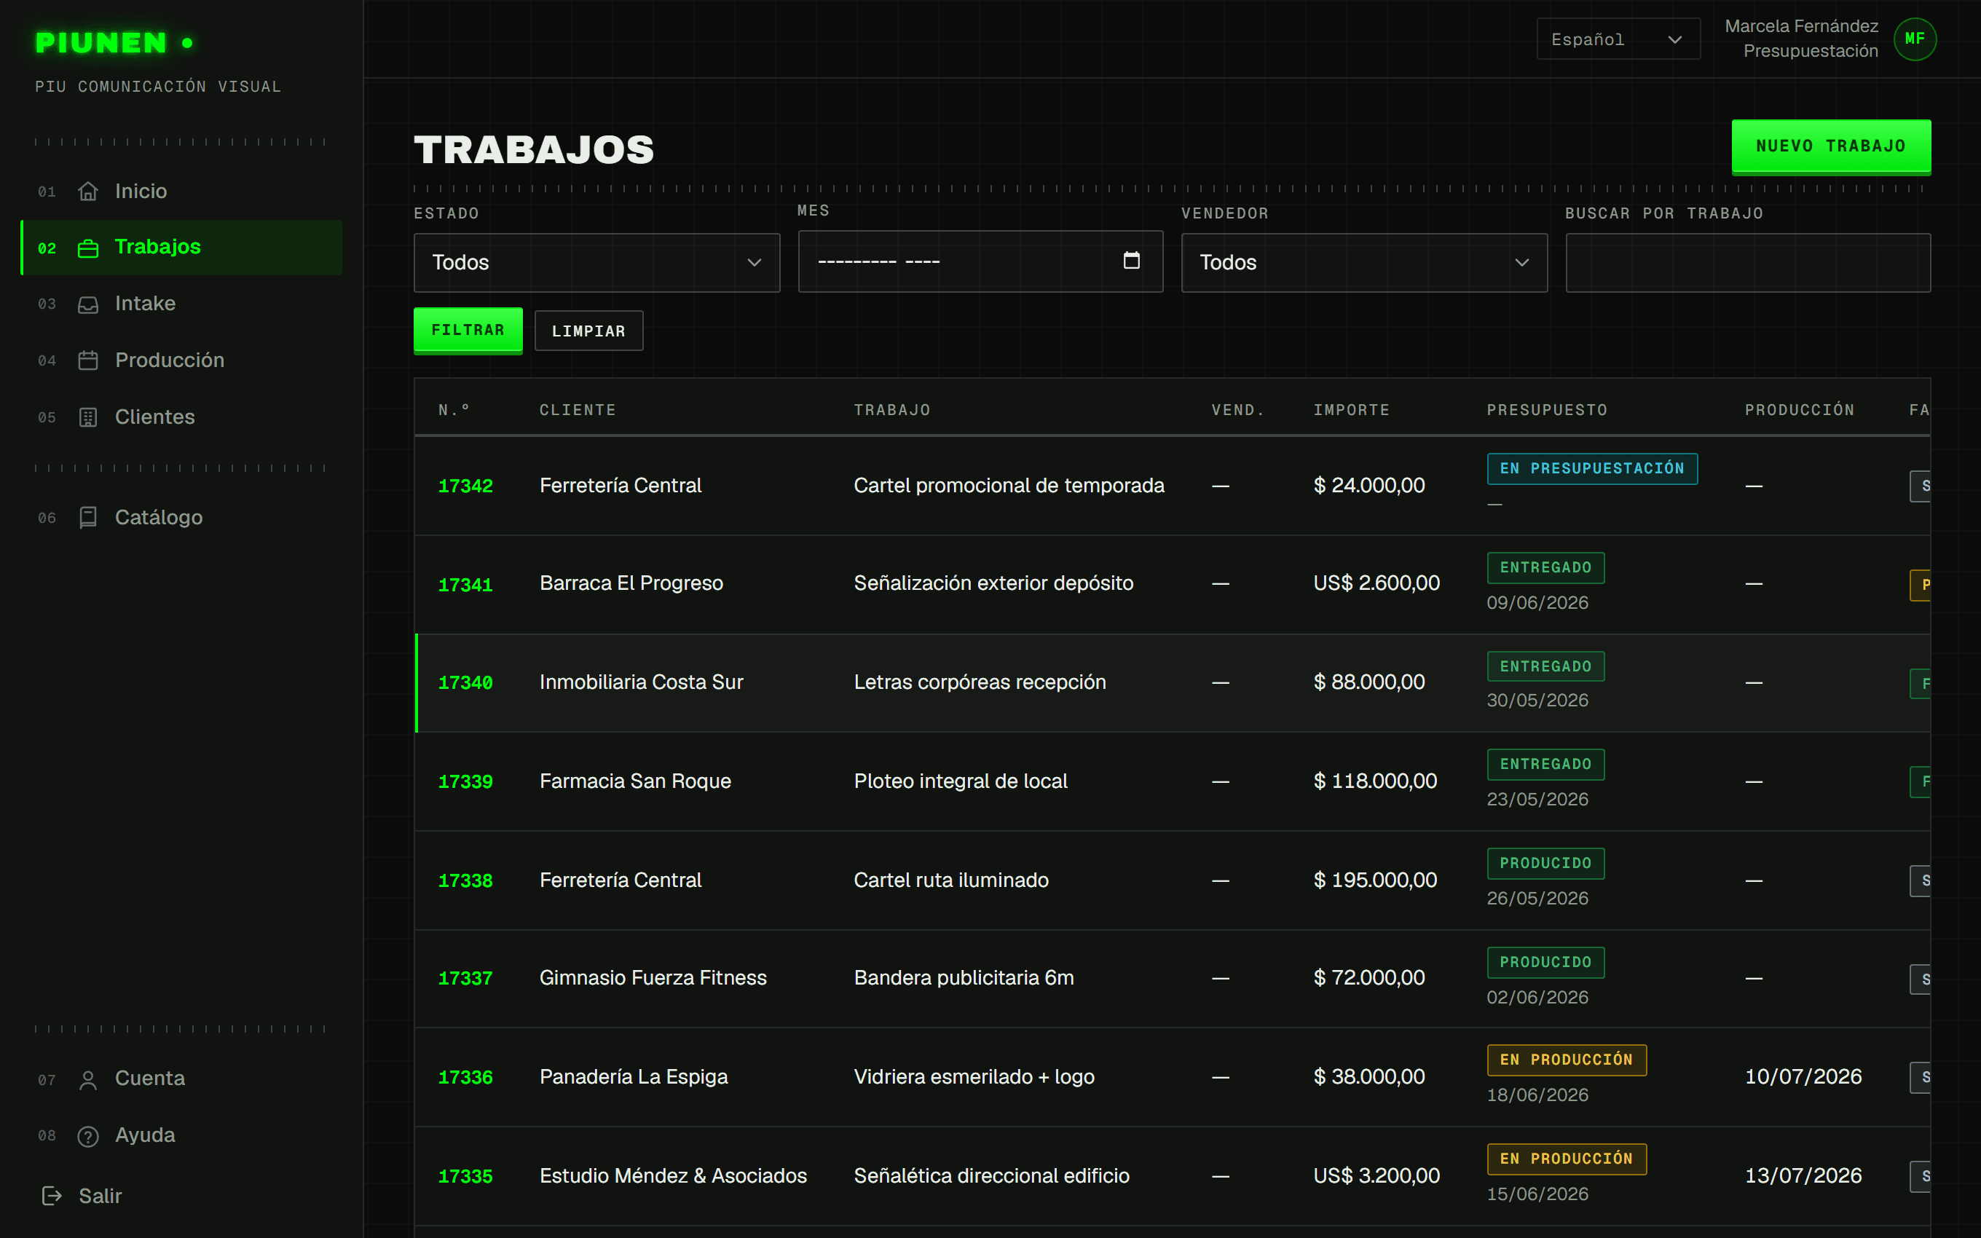Click Entregado badge for Barraca El Progreso
Viewport: 1981px width, 1238px height.
point(1545,567)
